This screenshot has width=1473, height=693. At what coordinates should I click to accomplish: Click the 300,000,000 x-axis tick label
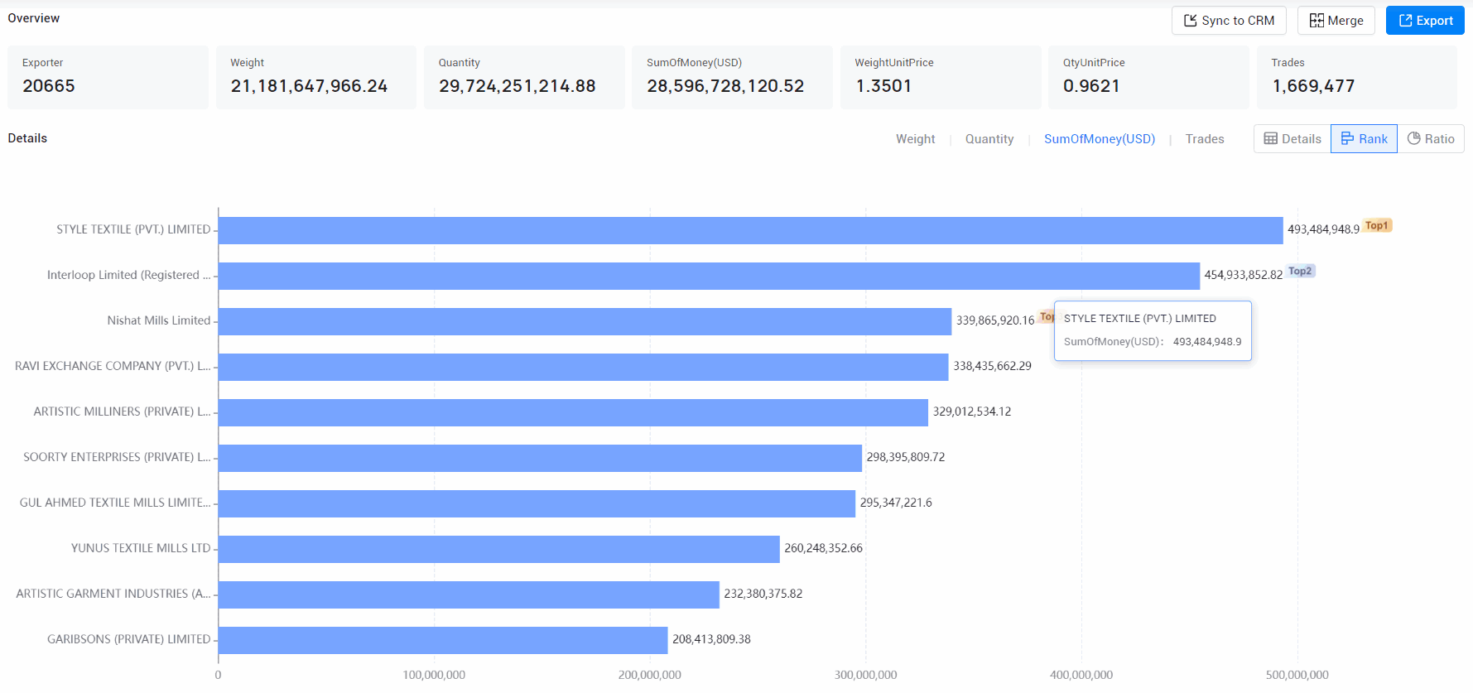click(x=865, y=675)
